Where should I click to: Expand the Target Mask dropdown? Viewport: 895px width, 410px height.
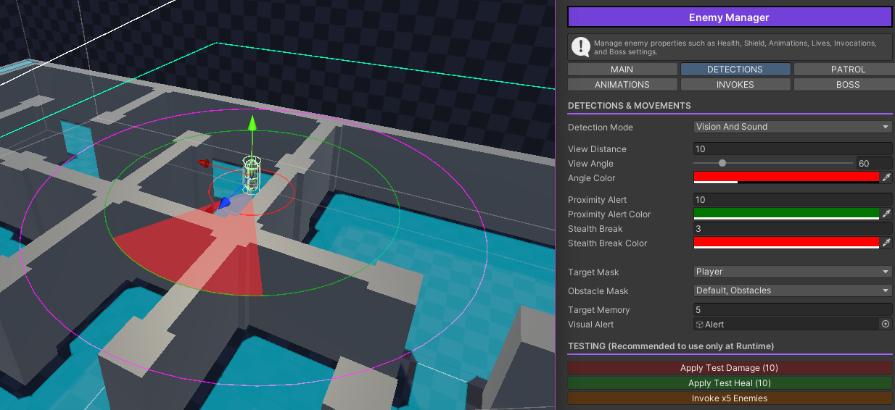point(792,272)
